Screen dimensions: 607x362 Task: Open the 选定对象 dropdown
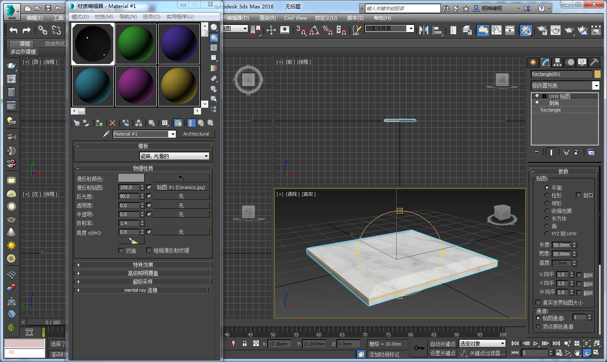tap(482, 343)
